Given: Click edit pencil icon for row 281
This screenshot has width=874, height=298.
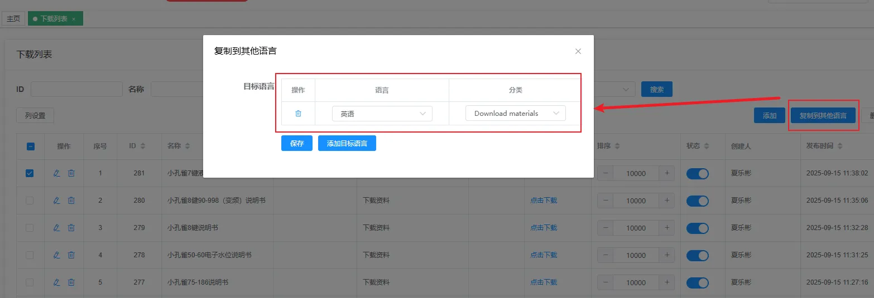Looking at the screenshot, I should (x=56, y=173).
